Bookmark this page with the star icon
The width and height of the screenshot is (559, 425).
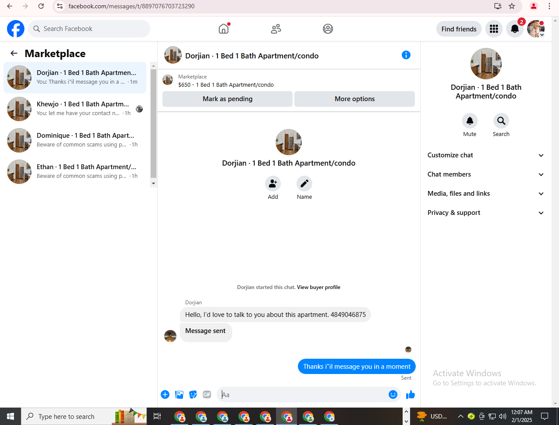pos(512,6)
